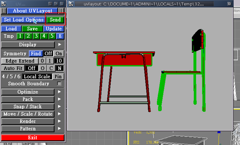The height and width of the screenshot is (145, 240).
Task: Open the Pack panel
Action: pos(28,99)
